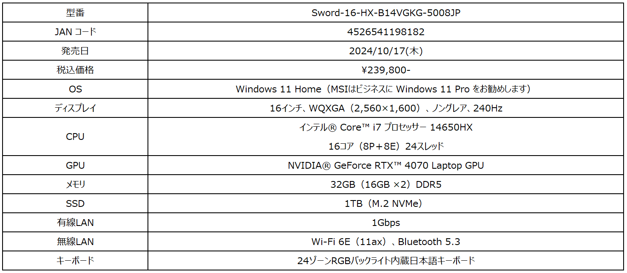Viewport: 627px width, 273px height.
Task: Click the CPU row label
Action: [75, 136]
